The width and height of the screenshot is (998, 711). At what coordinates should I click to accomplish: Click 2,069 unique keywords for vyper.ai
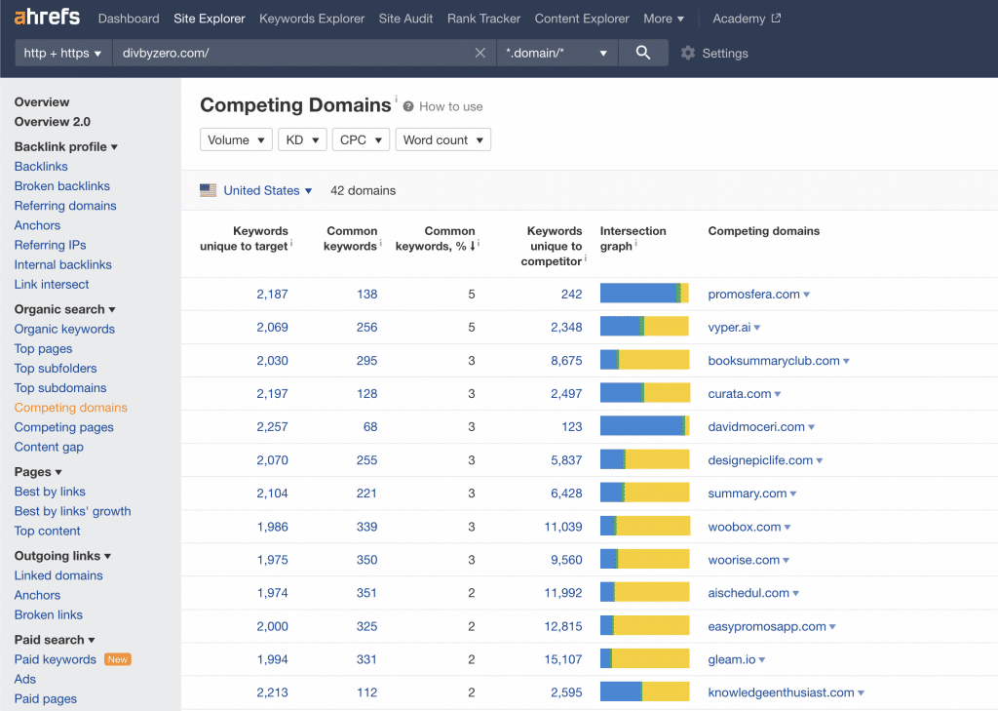pyautogui.click(x=273, y=328)
